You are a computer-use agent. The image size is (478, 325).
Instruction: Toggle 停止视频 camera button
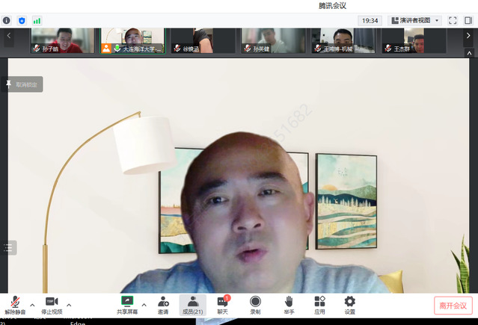tap(52, 305)
